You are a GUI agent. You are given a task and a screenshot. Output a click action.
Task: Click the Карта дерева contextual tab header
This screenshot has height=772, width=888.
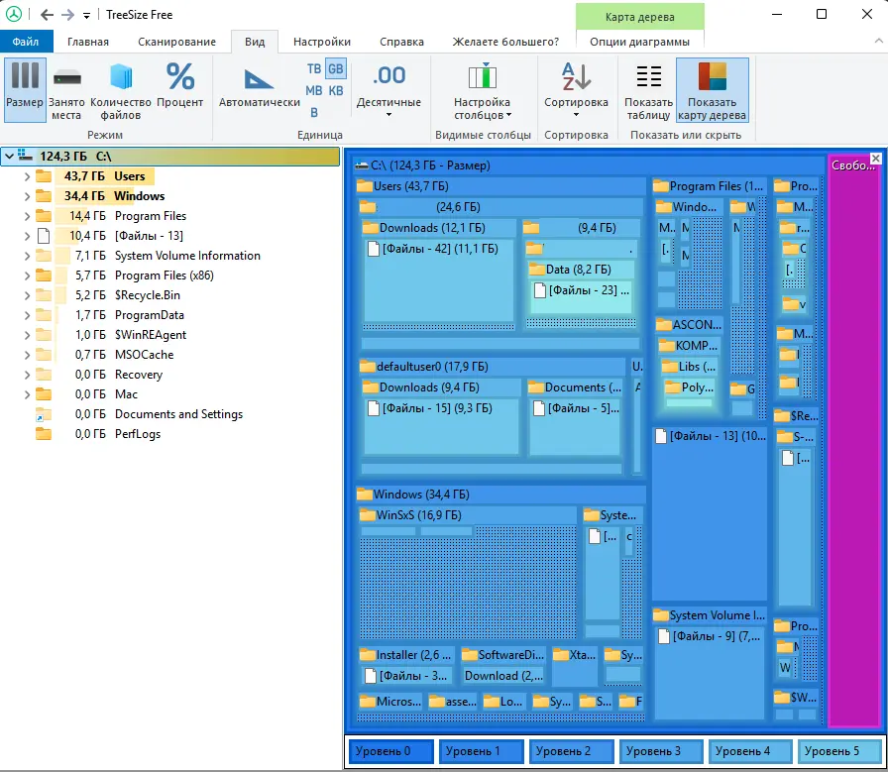[639, 17]
